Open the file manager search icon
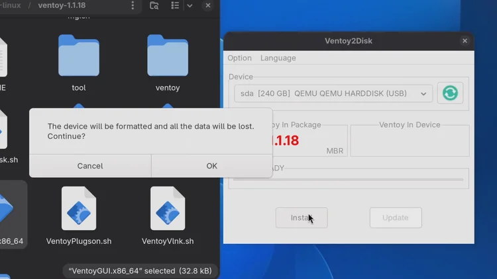Viewport: 497px width, 279px height. pos(154,5)
